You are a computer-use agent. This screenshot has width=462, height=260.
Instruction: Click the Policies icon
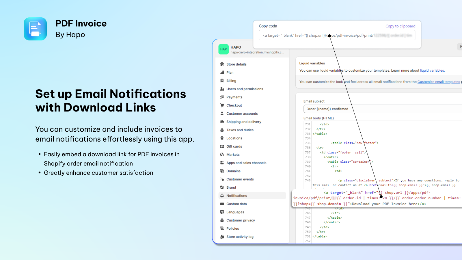click(x=222, y=229)
